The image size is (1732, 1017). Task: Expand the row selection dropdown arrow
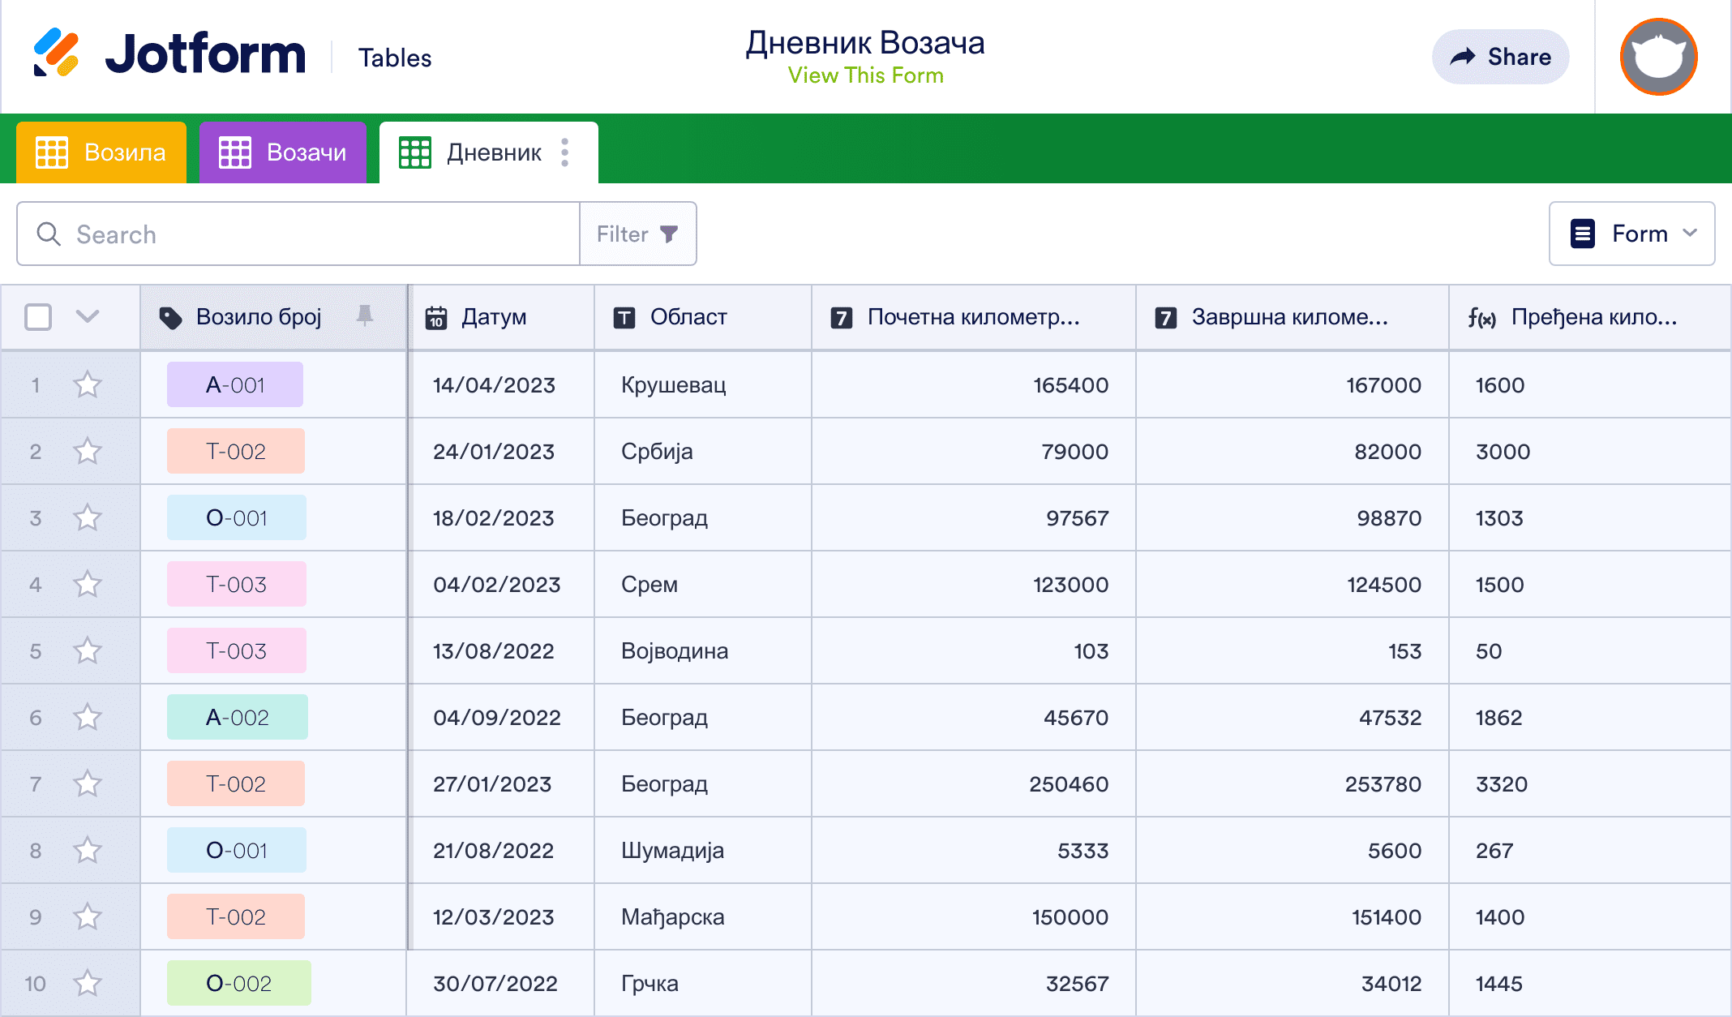pos(88,317)
